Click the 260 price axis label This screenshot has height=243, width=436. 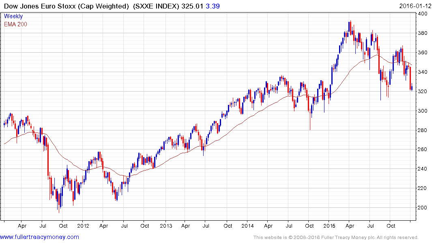[423, 149]
